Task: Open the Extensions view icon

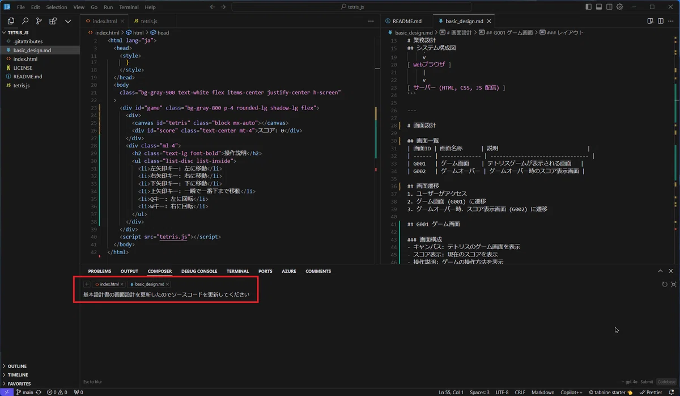Action: pos(53,21)
